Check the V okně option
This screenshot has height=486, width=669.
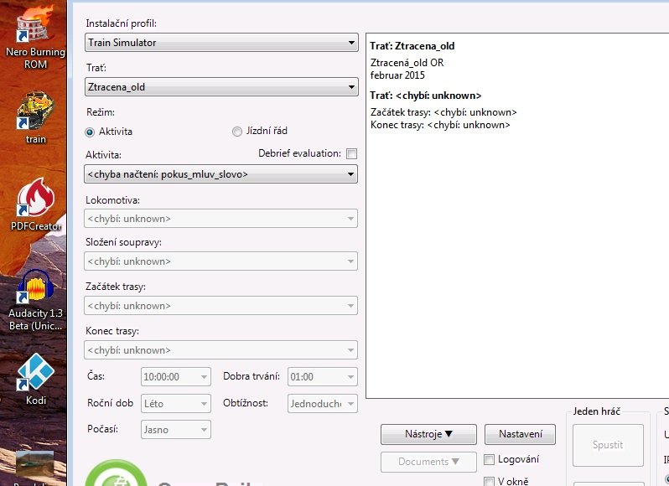(490, 481)
